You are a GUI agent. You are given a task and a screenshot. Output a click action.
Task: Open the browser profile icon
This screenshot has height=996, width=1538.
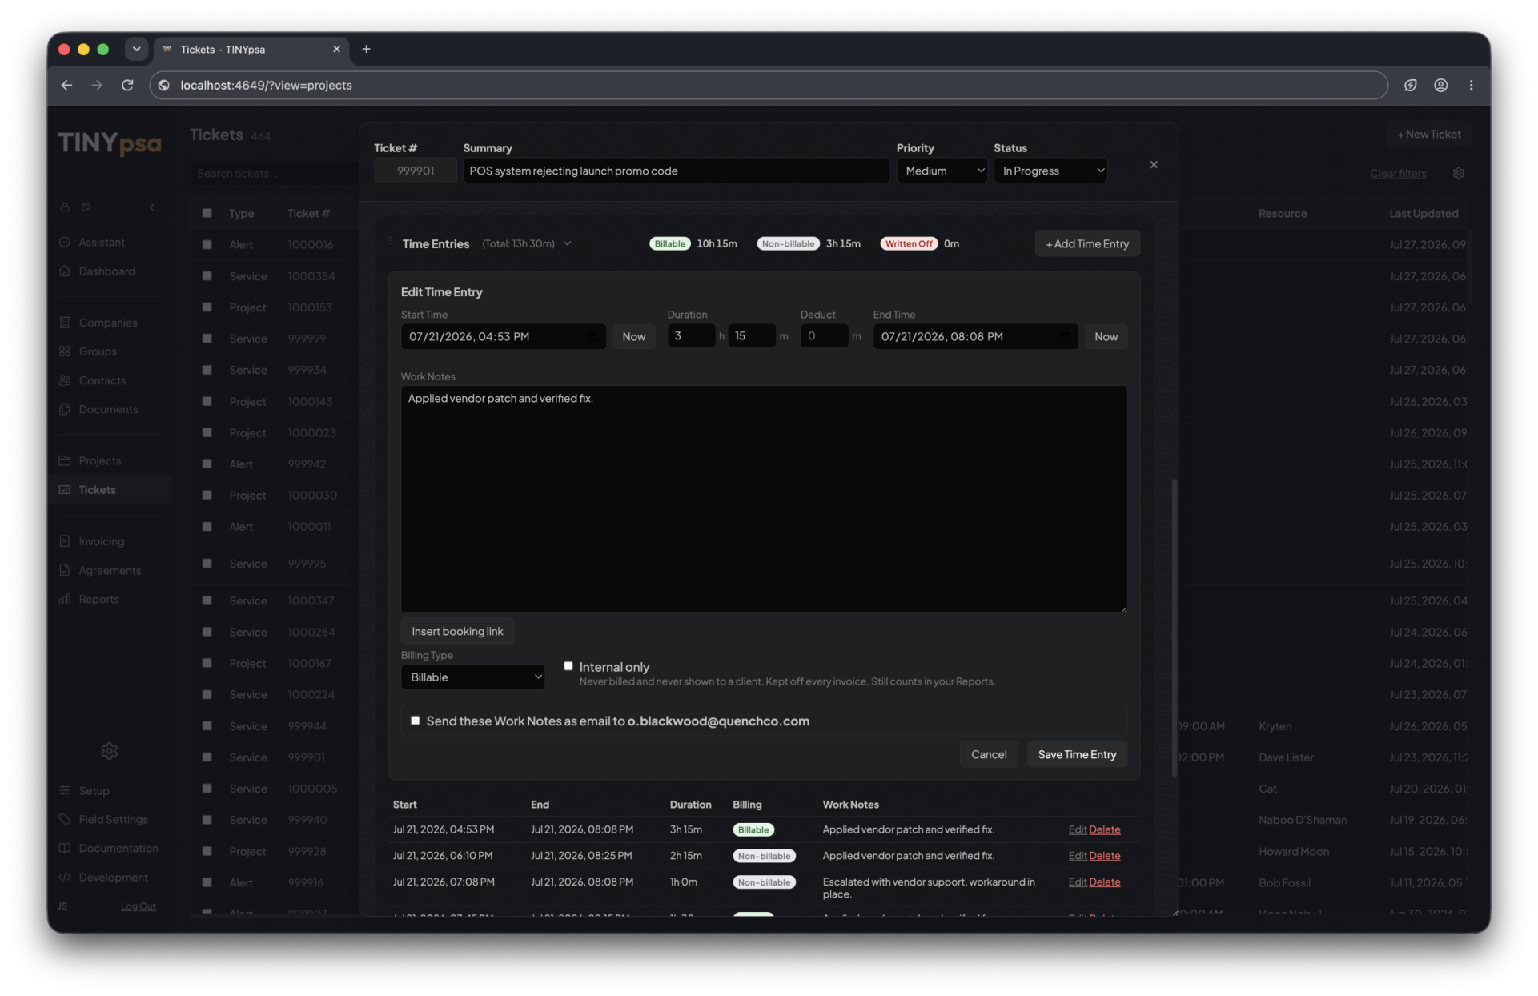tap(1440, 85)
